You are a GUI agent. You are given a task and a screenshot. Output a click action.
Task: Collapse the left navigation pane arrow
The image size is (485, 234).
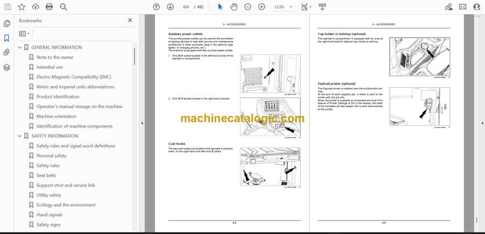[x=142, y=123]
